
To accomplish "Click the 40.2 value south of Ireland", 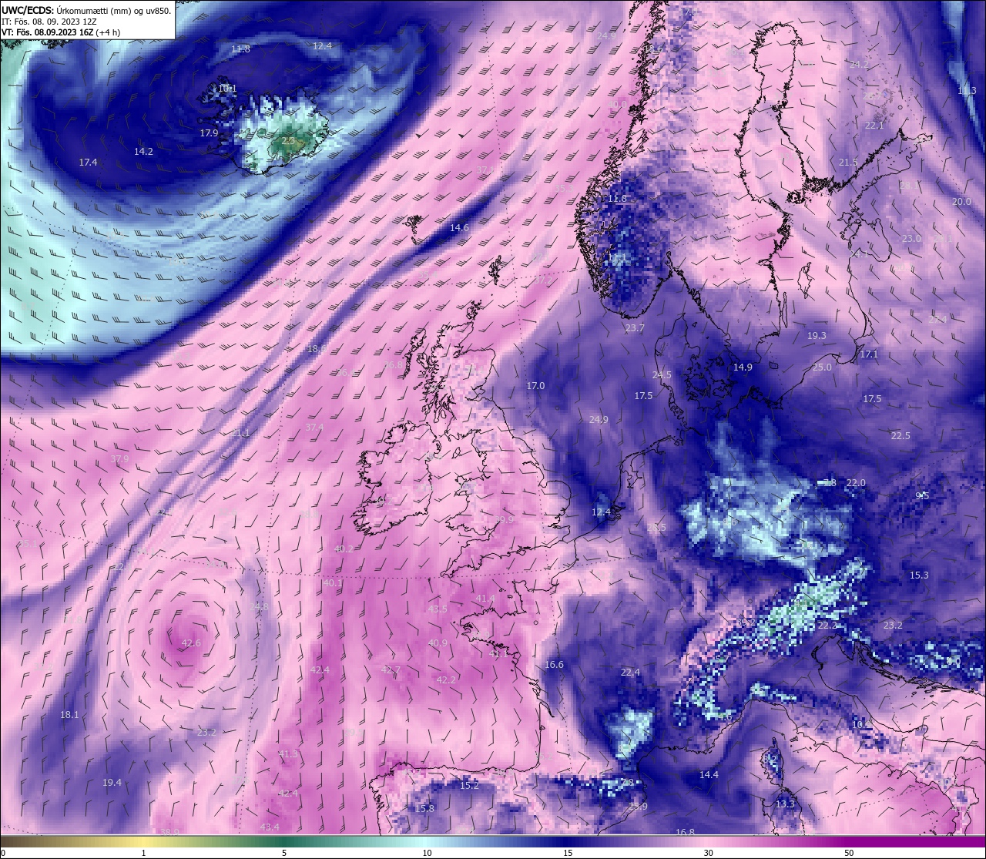I will [x=344, y=549].
